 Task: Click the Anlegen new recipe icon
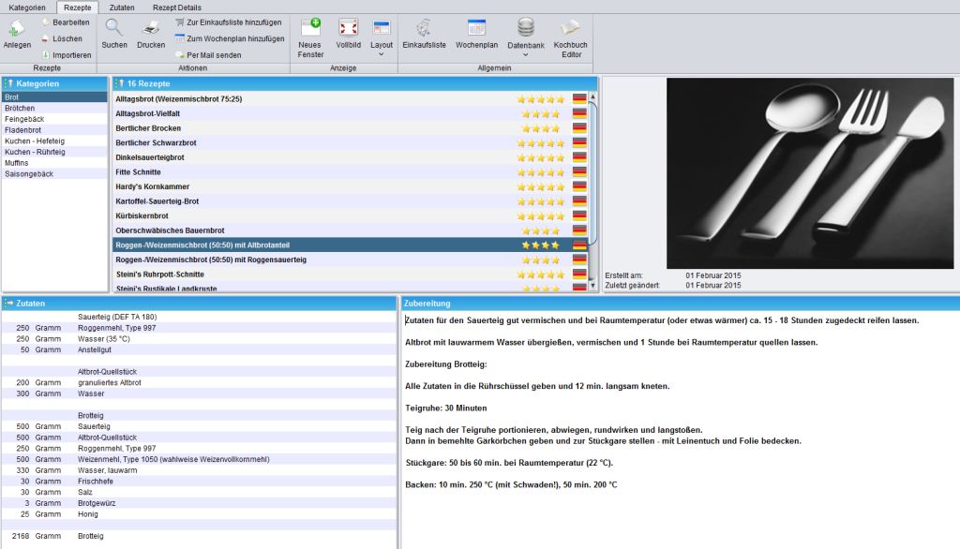[17, 28]
